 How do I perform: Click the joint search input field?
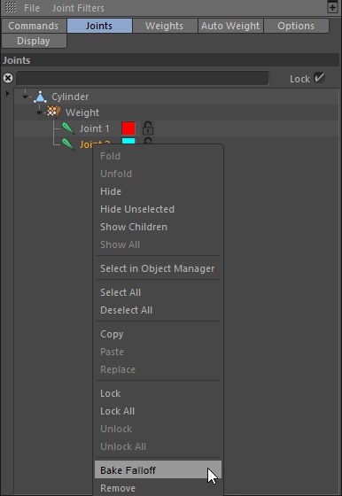click(x=143, y=78)
